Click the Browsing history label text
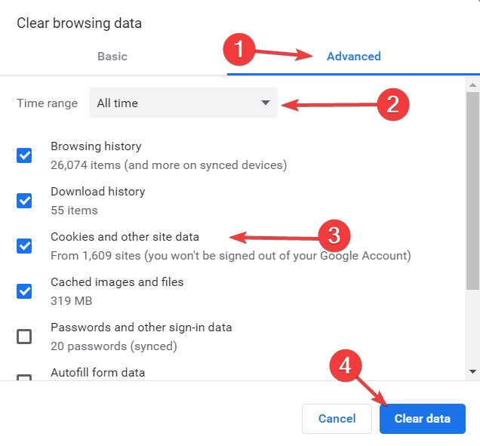 coord(96,146)
